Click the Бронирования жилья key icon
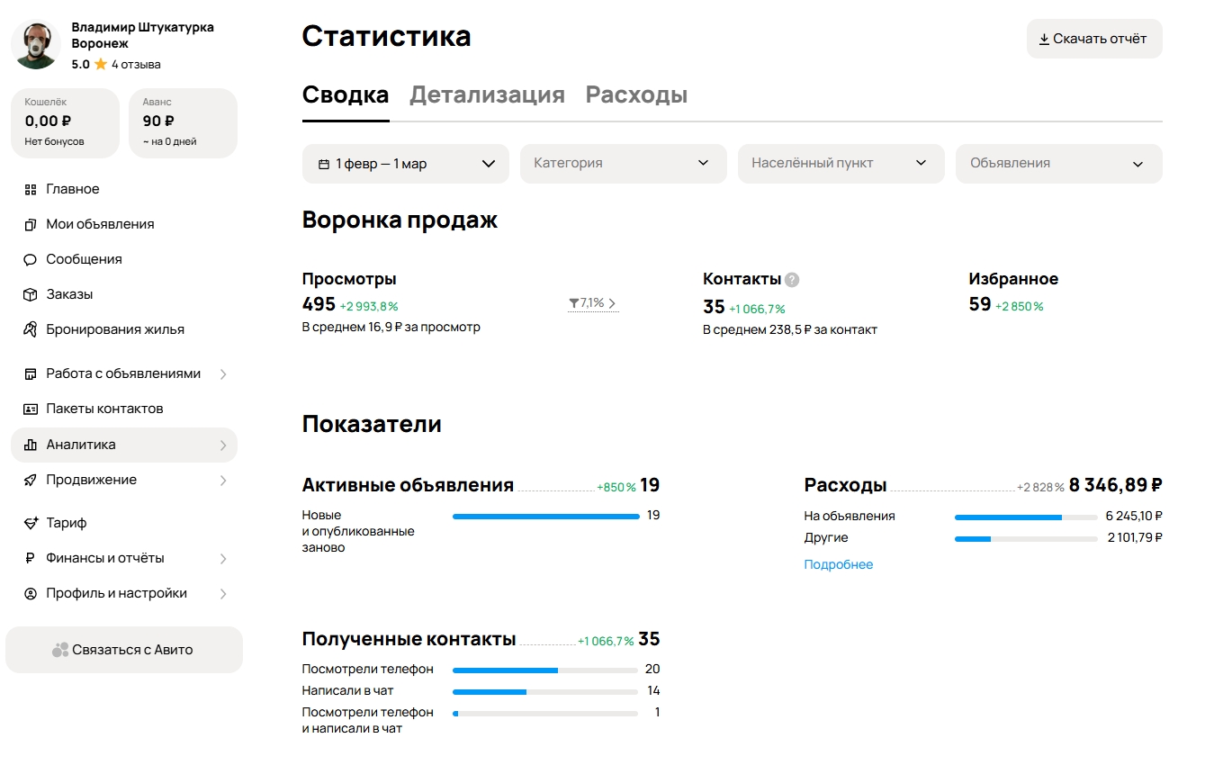1214x783 pixels. [x=30, y=330]
